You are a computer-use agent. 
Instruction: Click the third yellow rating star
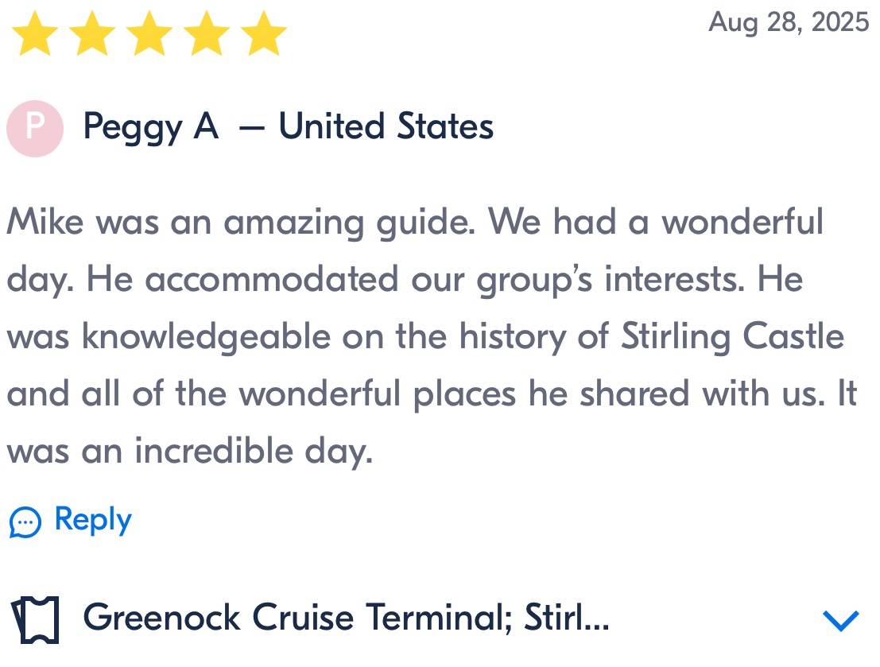pyautogui.click(x=149, y=36)
